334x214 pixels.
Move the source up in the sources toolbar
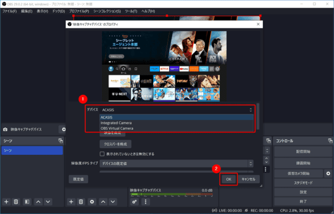pos(103,202)
